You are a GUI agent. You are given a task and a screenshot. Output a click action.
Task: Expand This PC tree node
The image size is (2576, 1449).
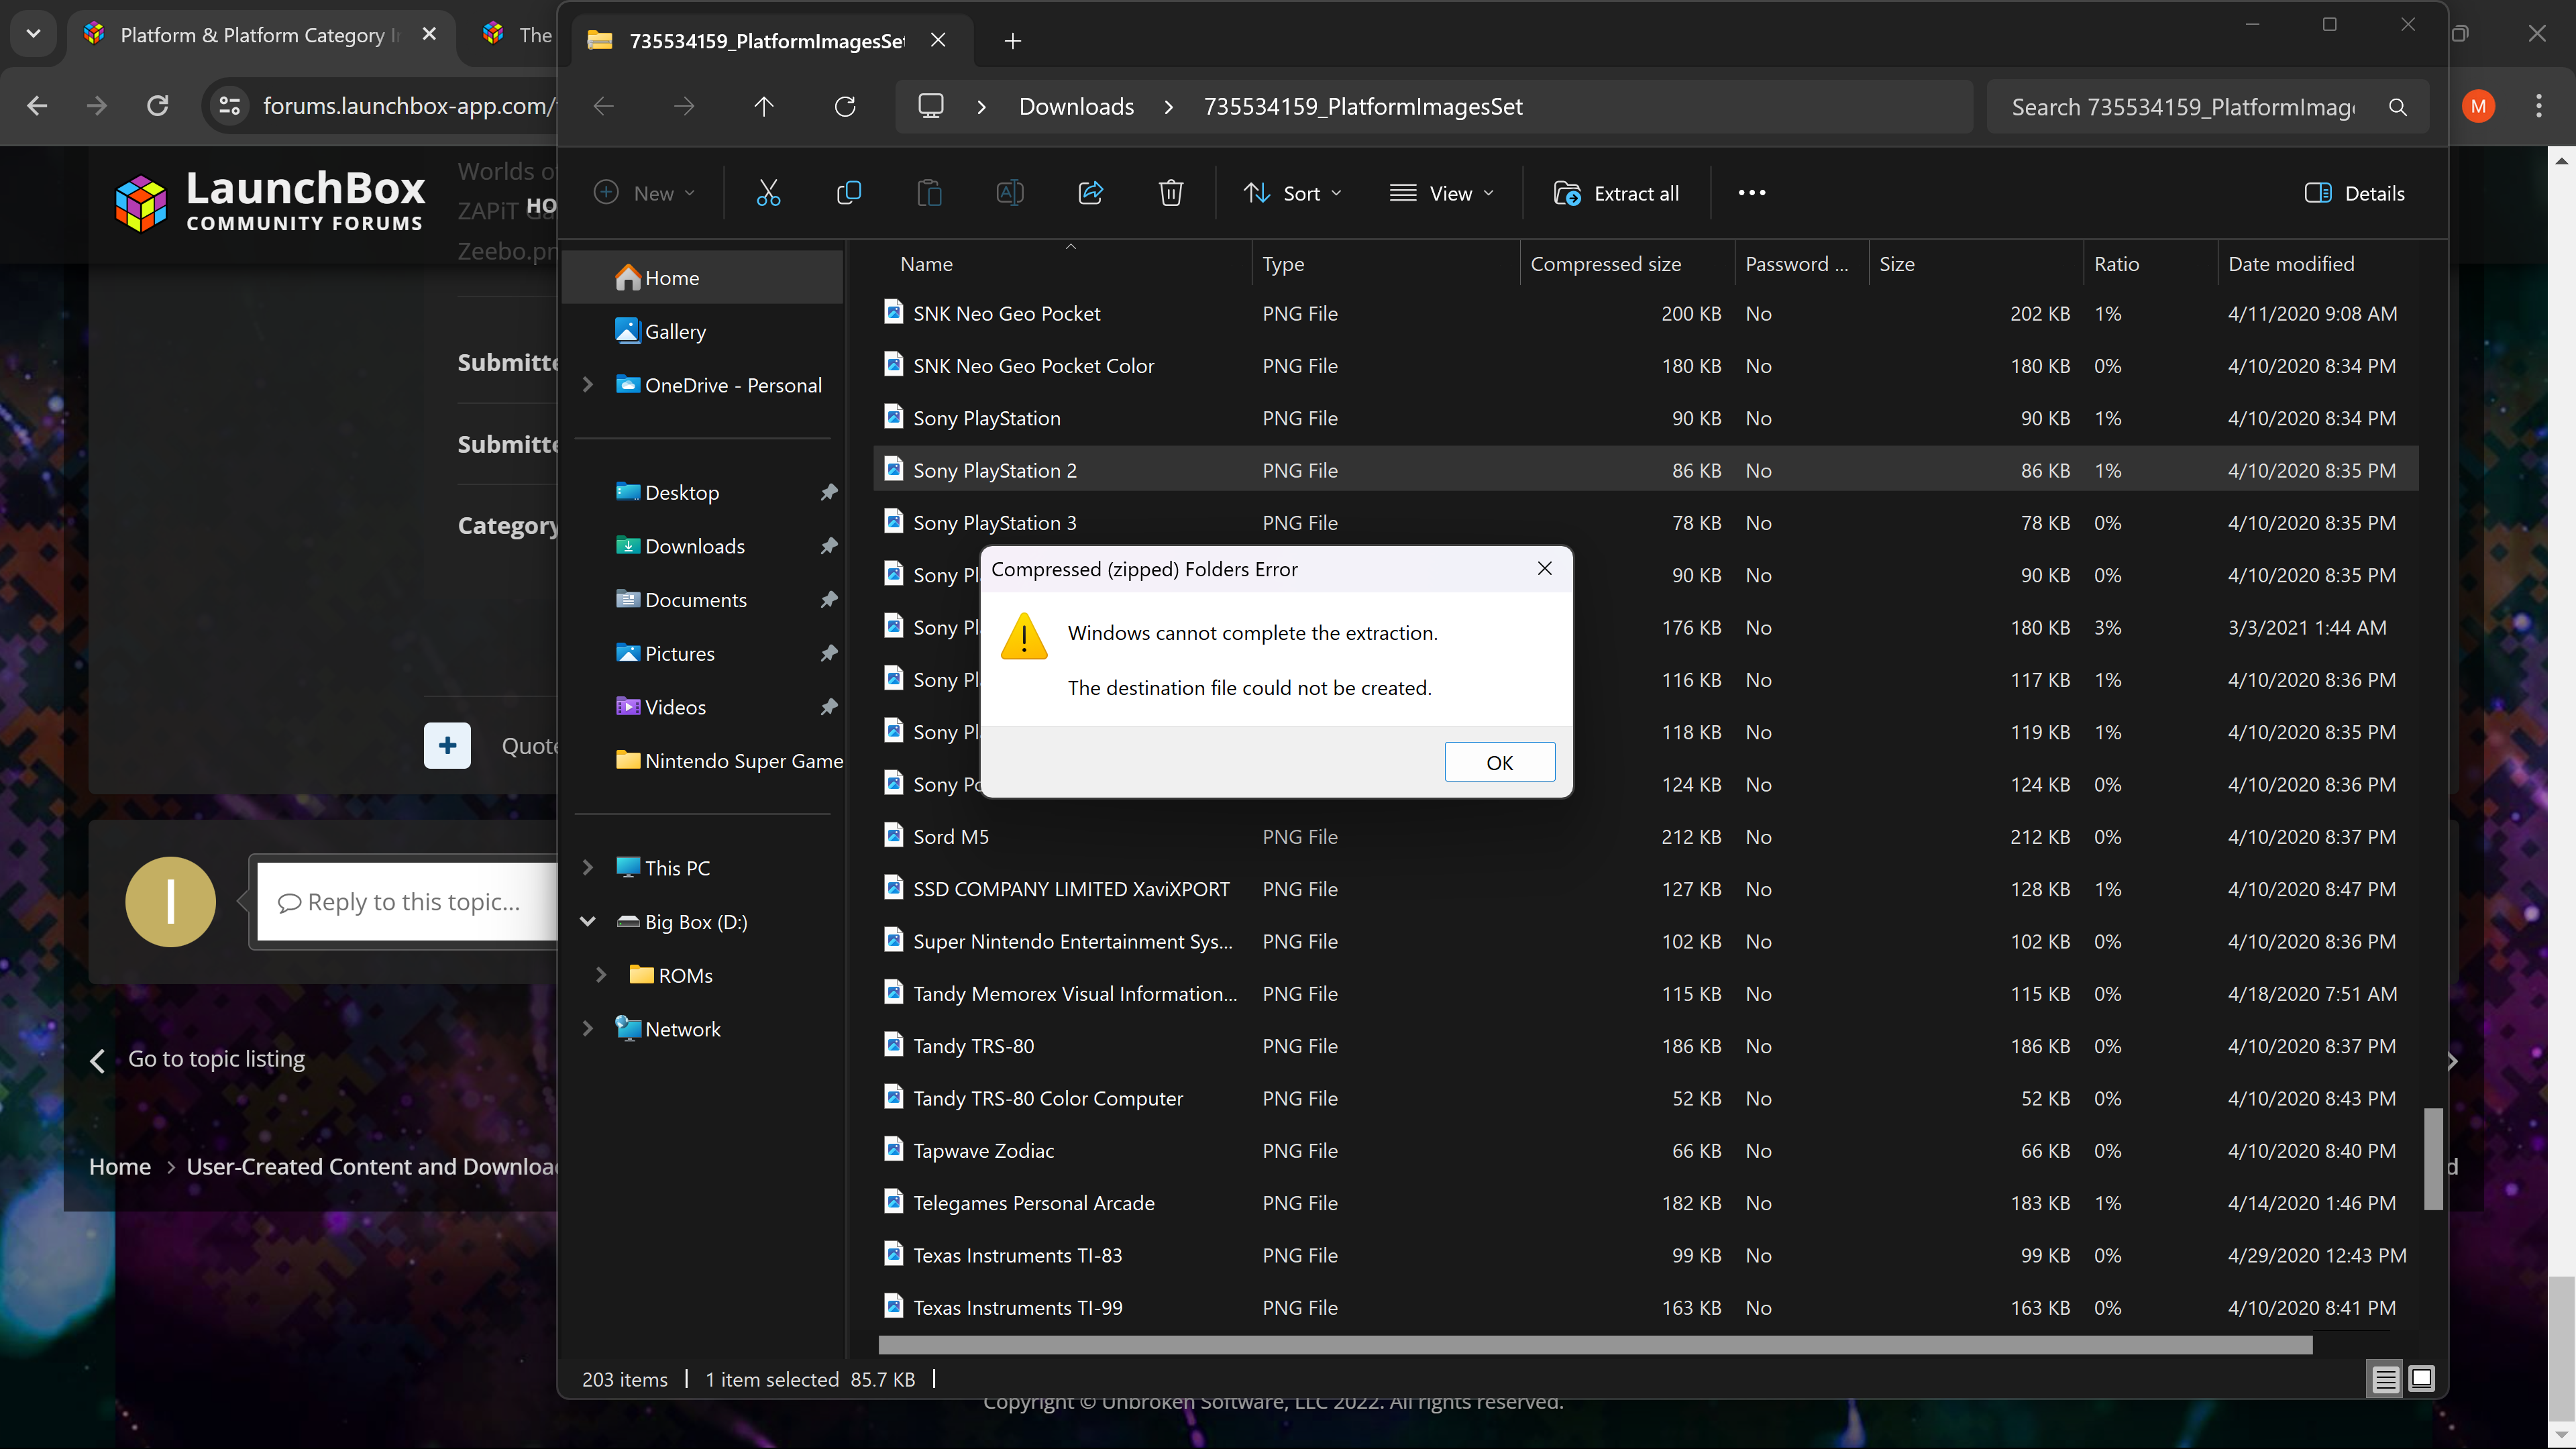(x=588, y=868)
